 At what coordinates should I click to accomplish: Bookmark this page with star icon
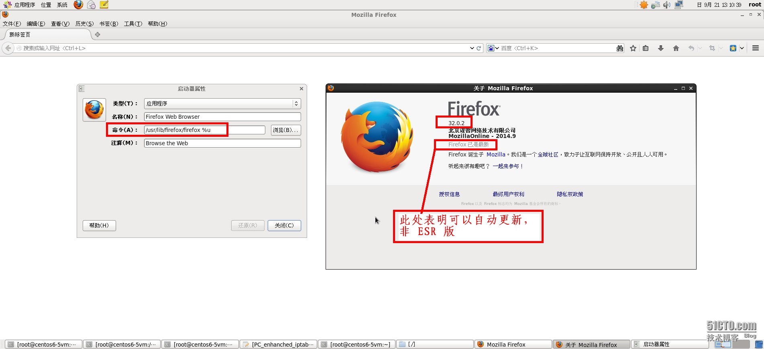(x=633, y=48)
